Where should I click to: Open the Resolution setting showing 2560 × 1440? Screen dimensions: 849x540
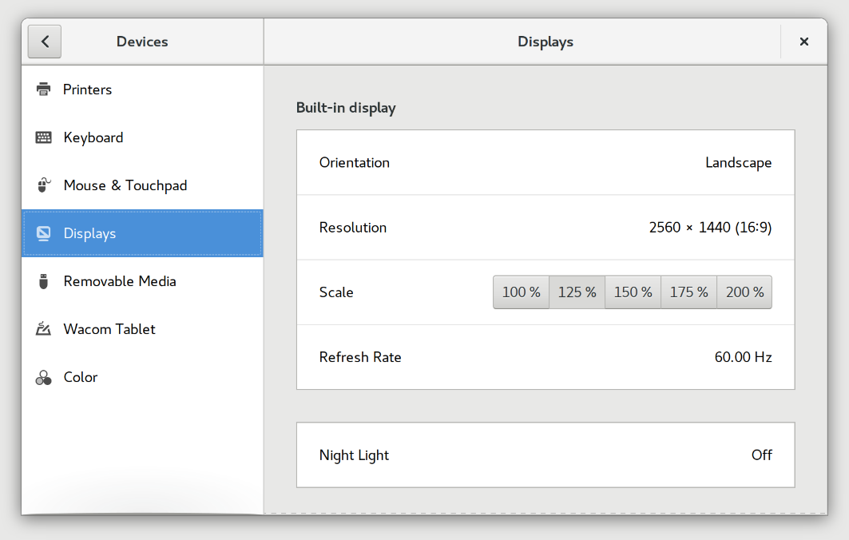tap(546, 228)
